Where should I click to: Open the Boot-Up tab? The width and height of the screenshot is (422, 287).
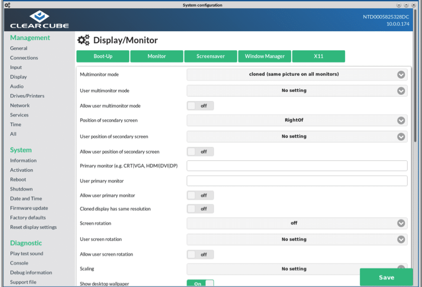pos(103,56)
